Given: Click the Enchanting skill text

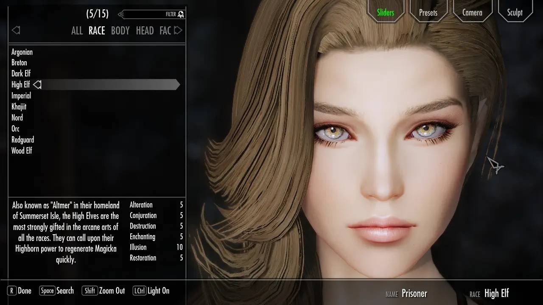Looking at the screenshot, I should coord(143,237).
